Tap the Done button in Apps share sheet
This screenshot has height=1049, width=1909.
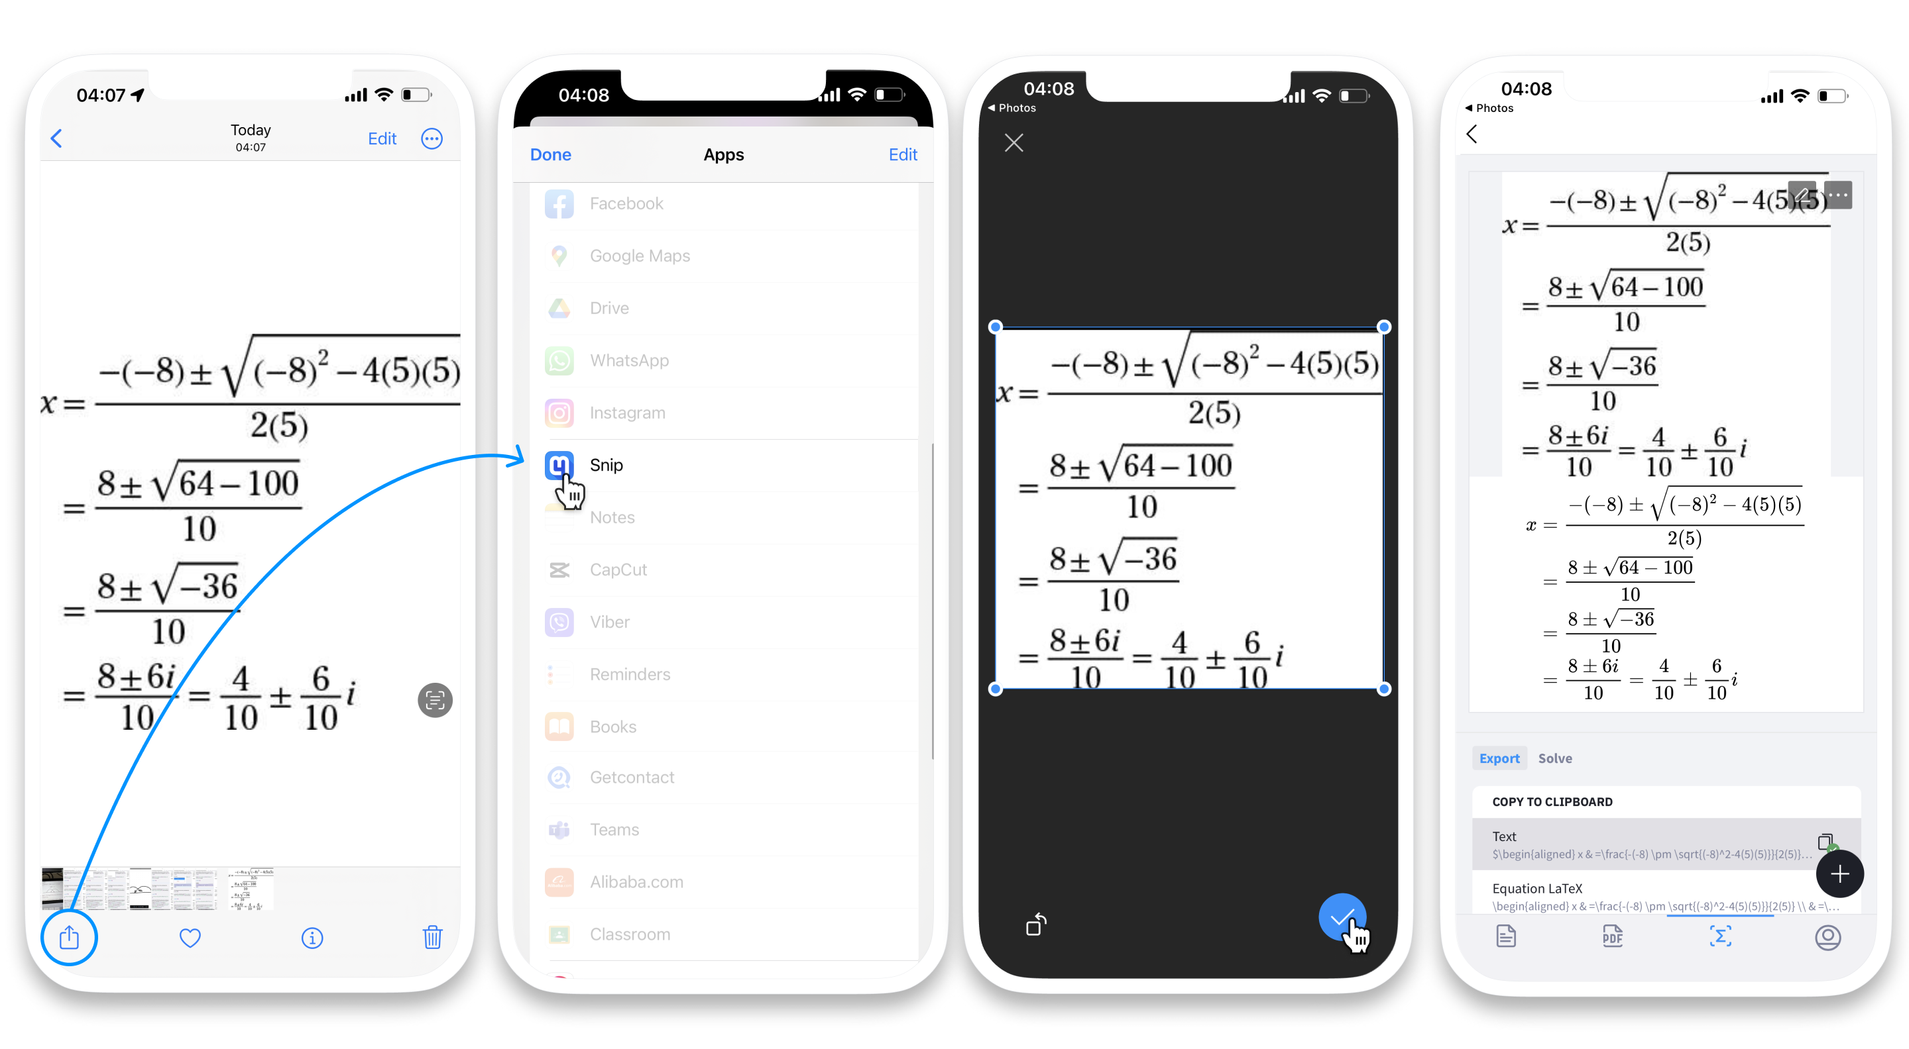(x=553, y=154)
